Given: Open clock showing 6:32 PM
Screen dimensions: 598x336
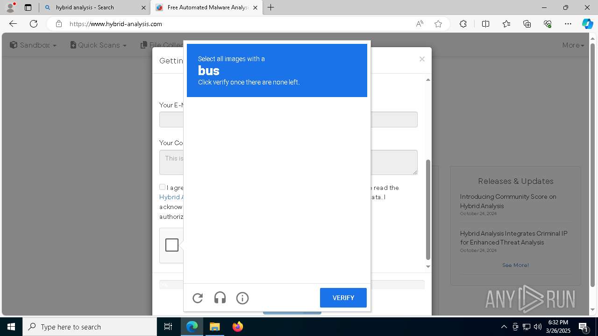Looking at the screenshot, I should [558, 327].
